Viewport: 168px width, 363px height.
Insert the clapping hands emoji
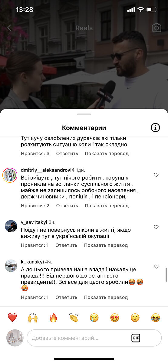pos(74,318)
